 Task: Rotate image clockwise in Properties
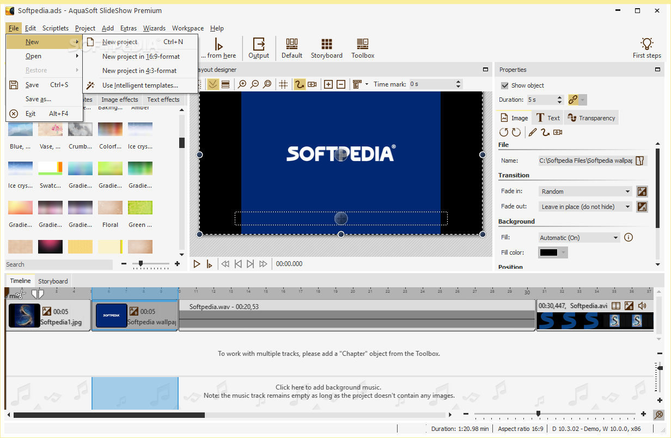pos(516,132)
